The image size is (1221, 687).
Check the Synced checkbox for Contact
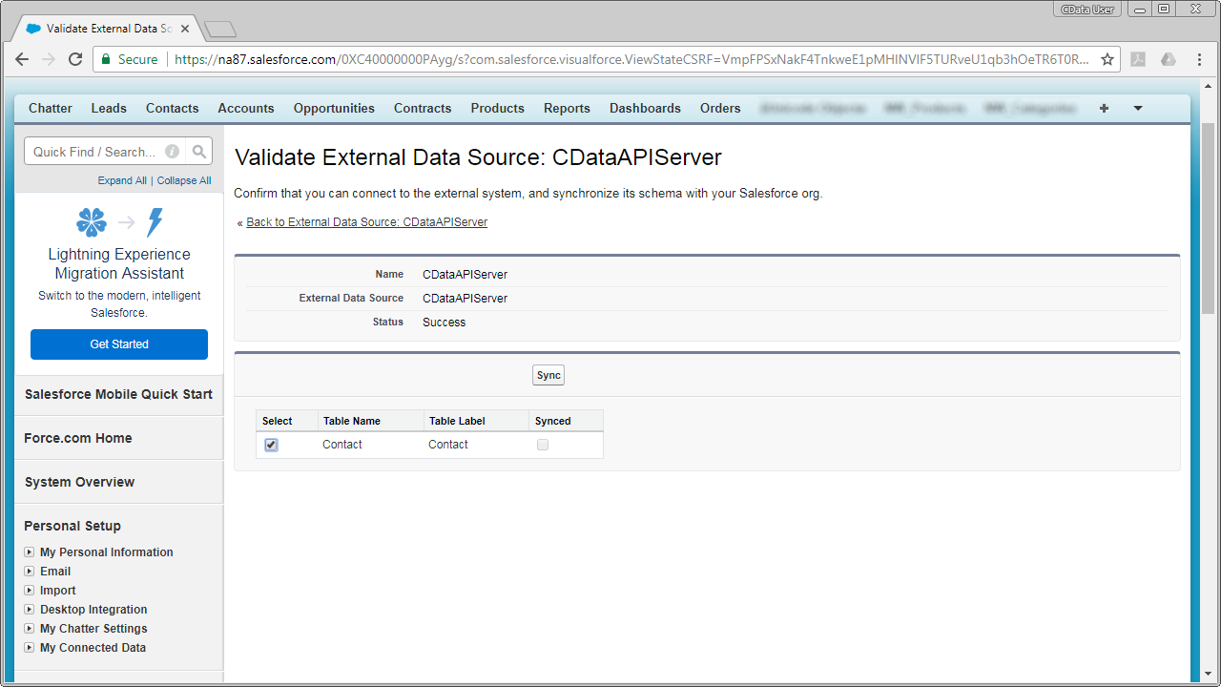pos(542,444)
